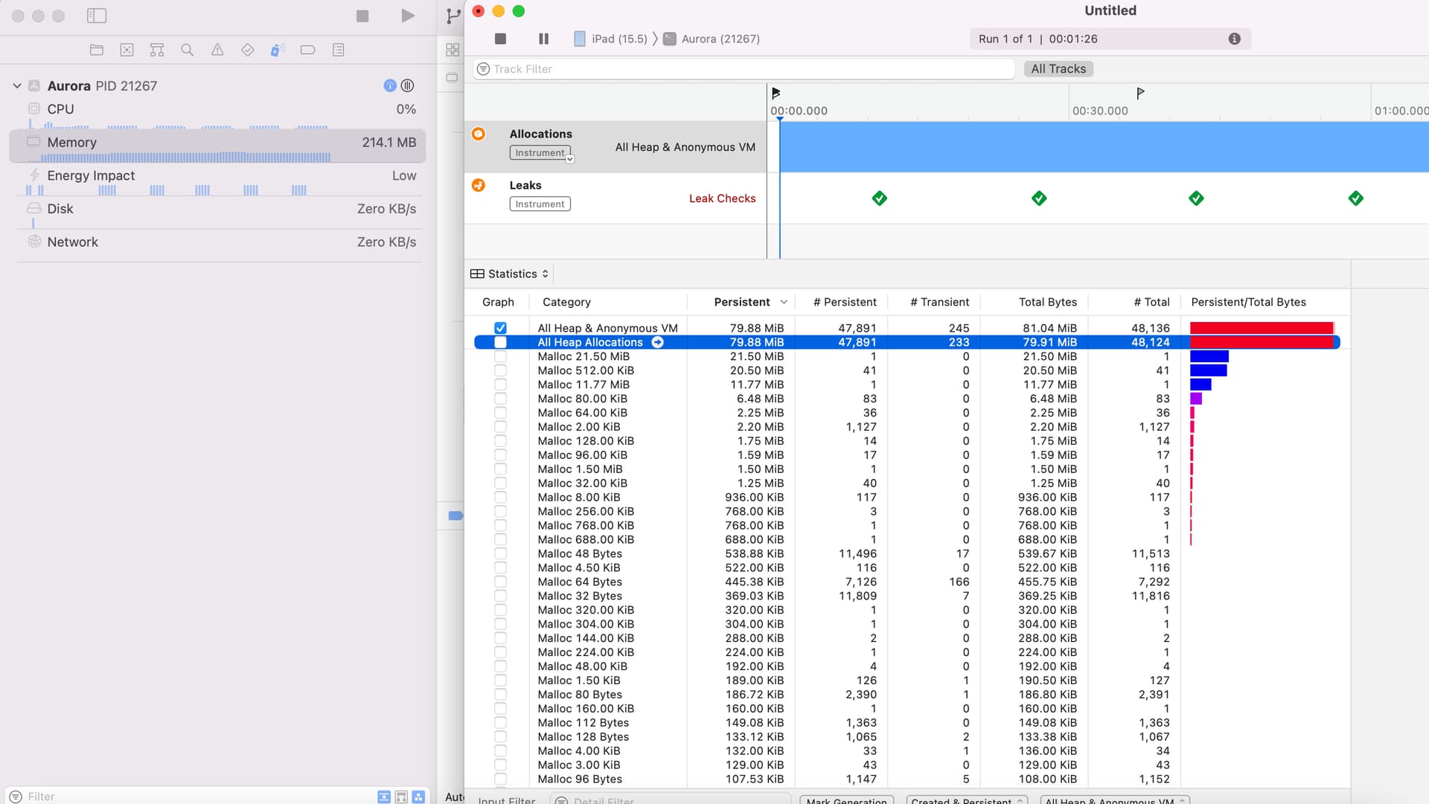
Task: Open the breakpoint navigator icon
Action: coord(307,50)
